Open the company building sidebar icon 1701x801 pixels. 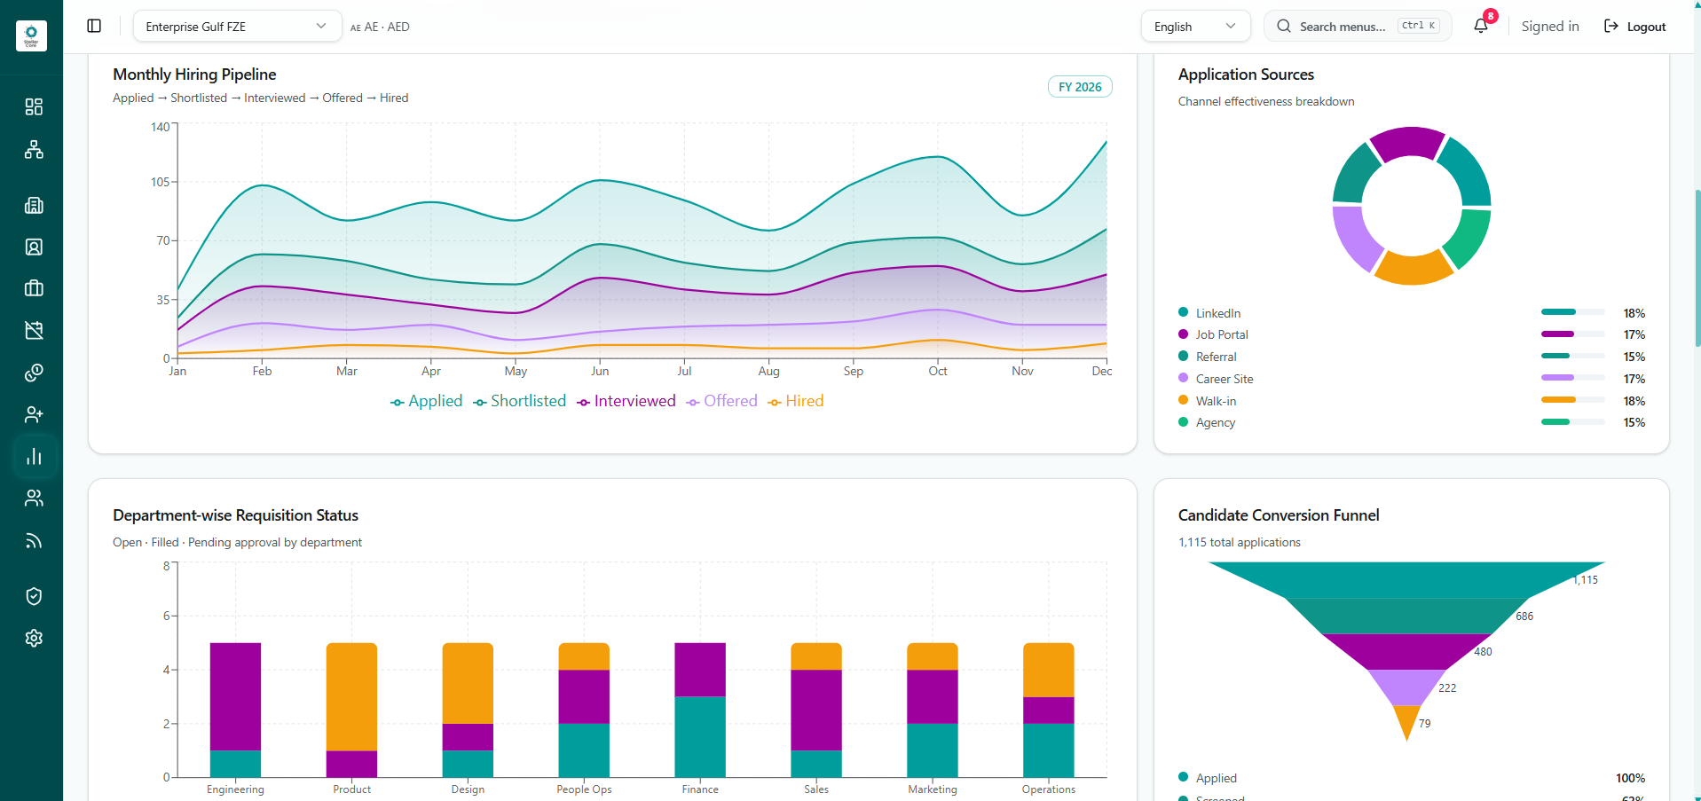pos(34,205)
